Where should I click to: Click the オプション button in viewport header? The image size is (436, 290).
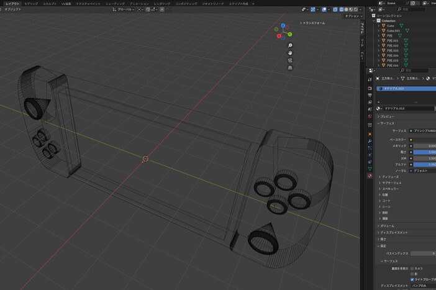(x=352, y=16)
